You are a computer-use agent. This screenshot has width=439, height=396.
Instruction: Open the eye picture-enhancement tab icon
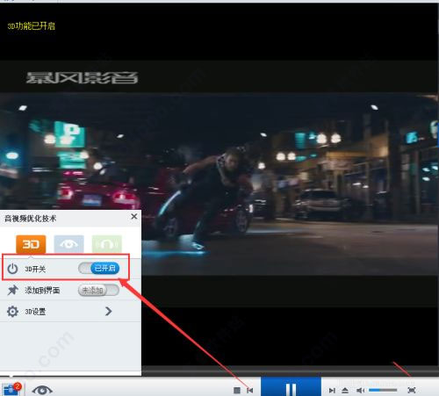68,244
